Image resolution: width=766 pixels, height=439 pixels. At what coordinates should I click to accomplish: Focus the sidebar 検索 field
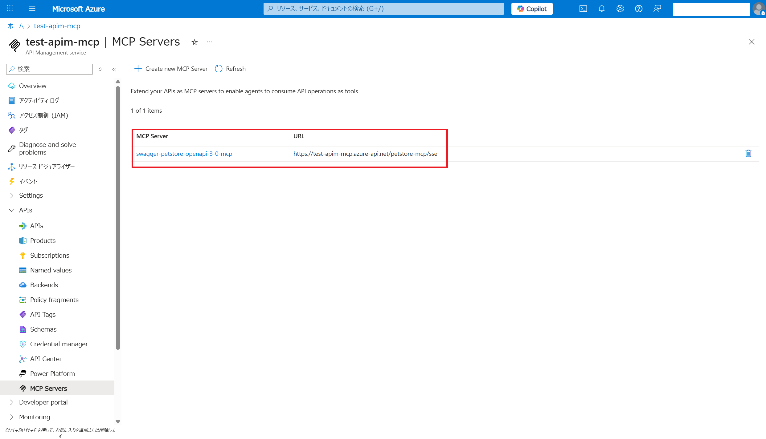(49, 69)
